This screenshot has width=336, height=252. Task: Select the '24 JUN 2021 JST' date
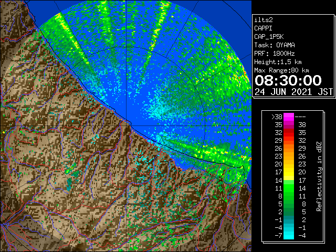pyautogui.click(x=293, y=92)
